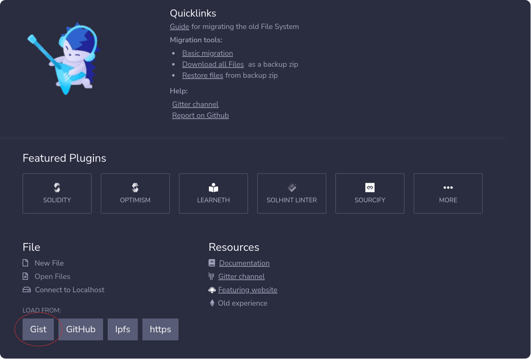Image resolution: width=531 pixels, height=359 pixels.
Task: Switch to Old experience
Action: pos(242,303)
